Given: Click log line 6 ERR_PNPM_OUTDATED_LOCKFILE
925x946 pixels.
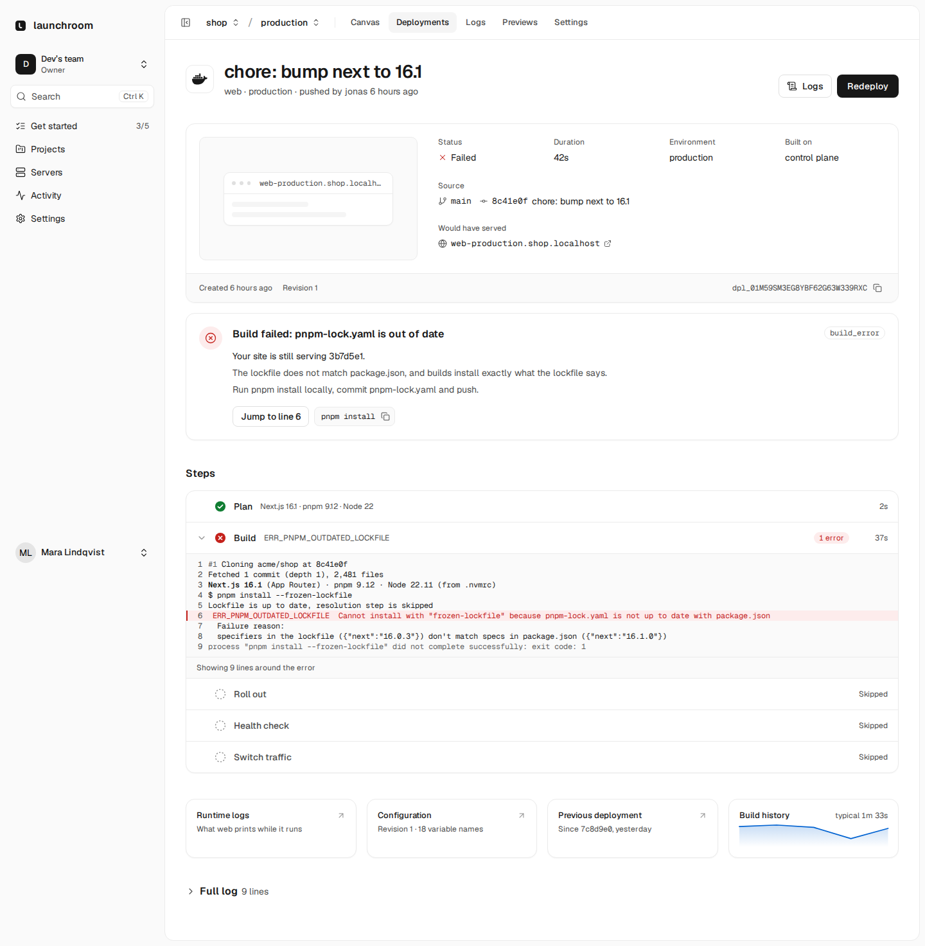Looking at the screenshot, I should tap(542, 616).
